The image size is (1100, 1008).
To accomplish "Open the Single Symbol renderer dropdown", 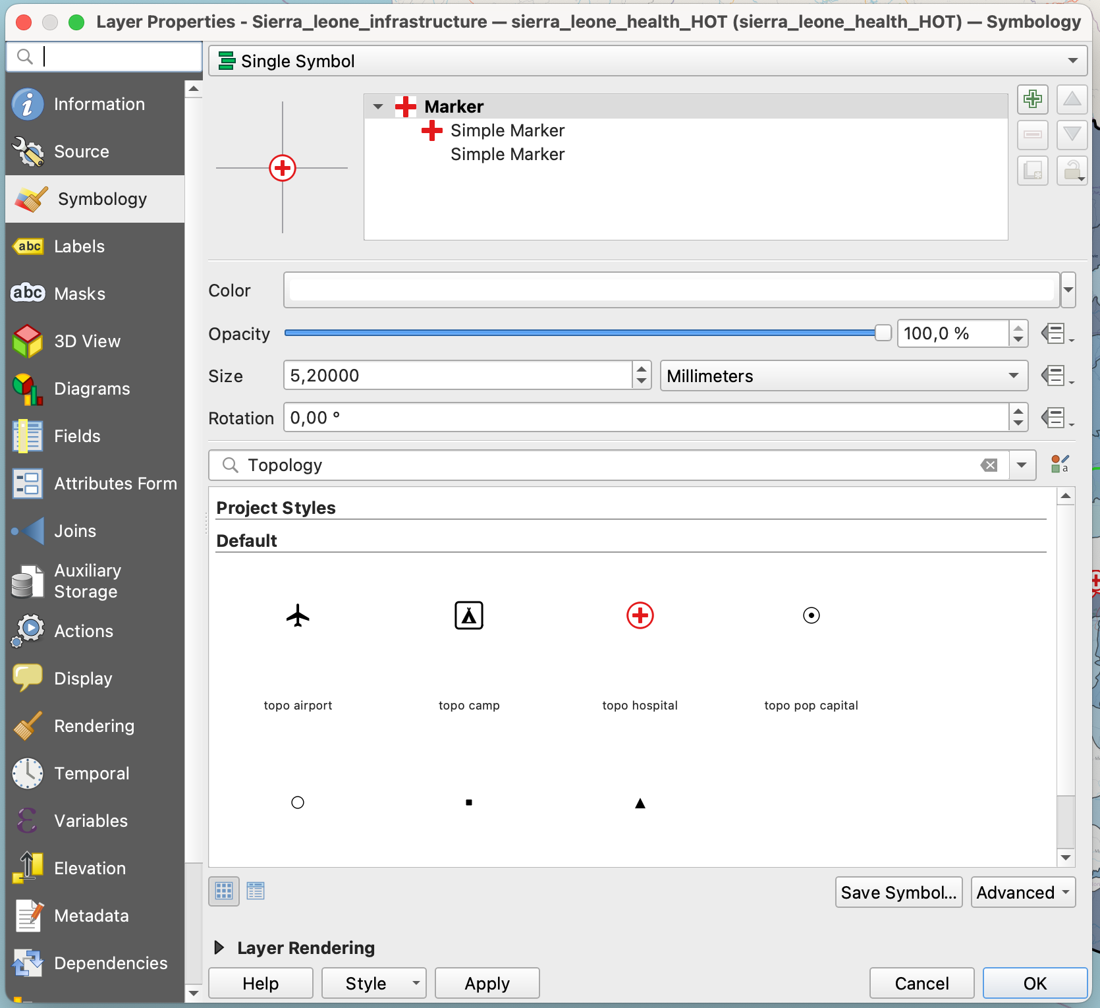I will pos(647,61).
